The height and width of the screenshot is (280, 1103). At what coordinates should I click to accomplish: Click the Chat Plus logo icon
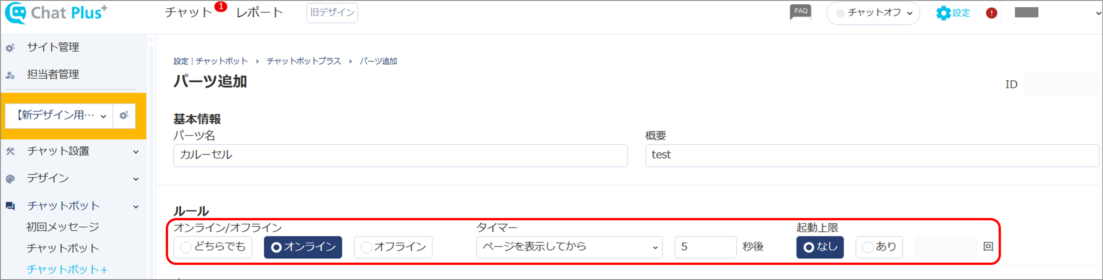(16, 13)
